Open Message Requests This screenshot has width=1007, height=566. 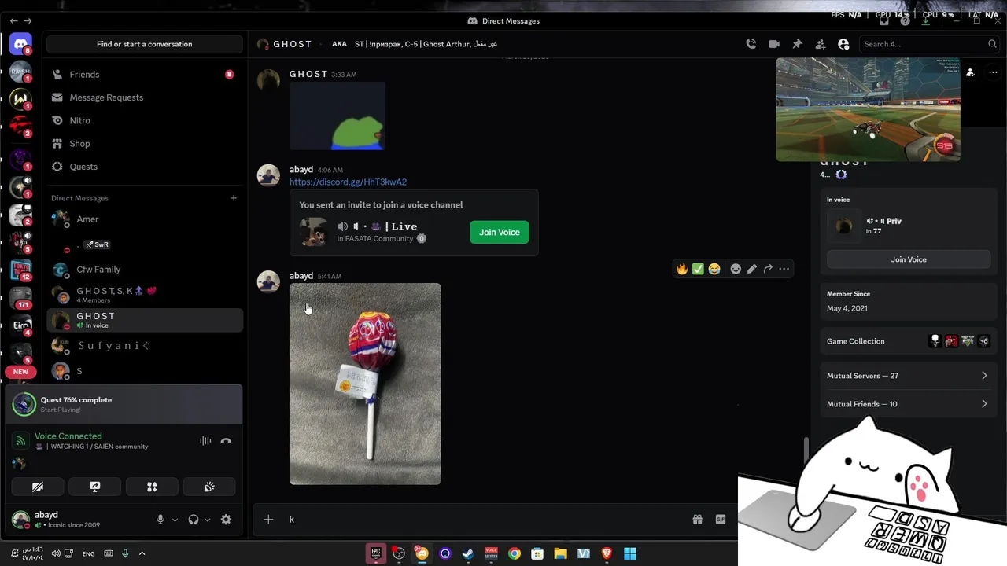145,97
